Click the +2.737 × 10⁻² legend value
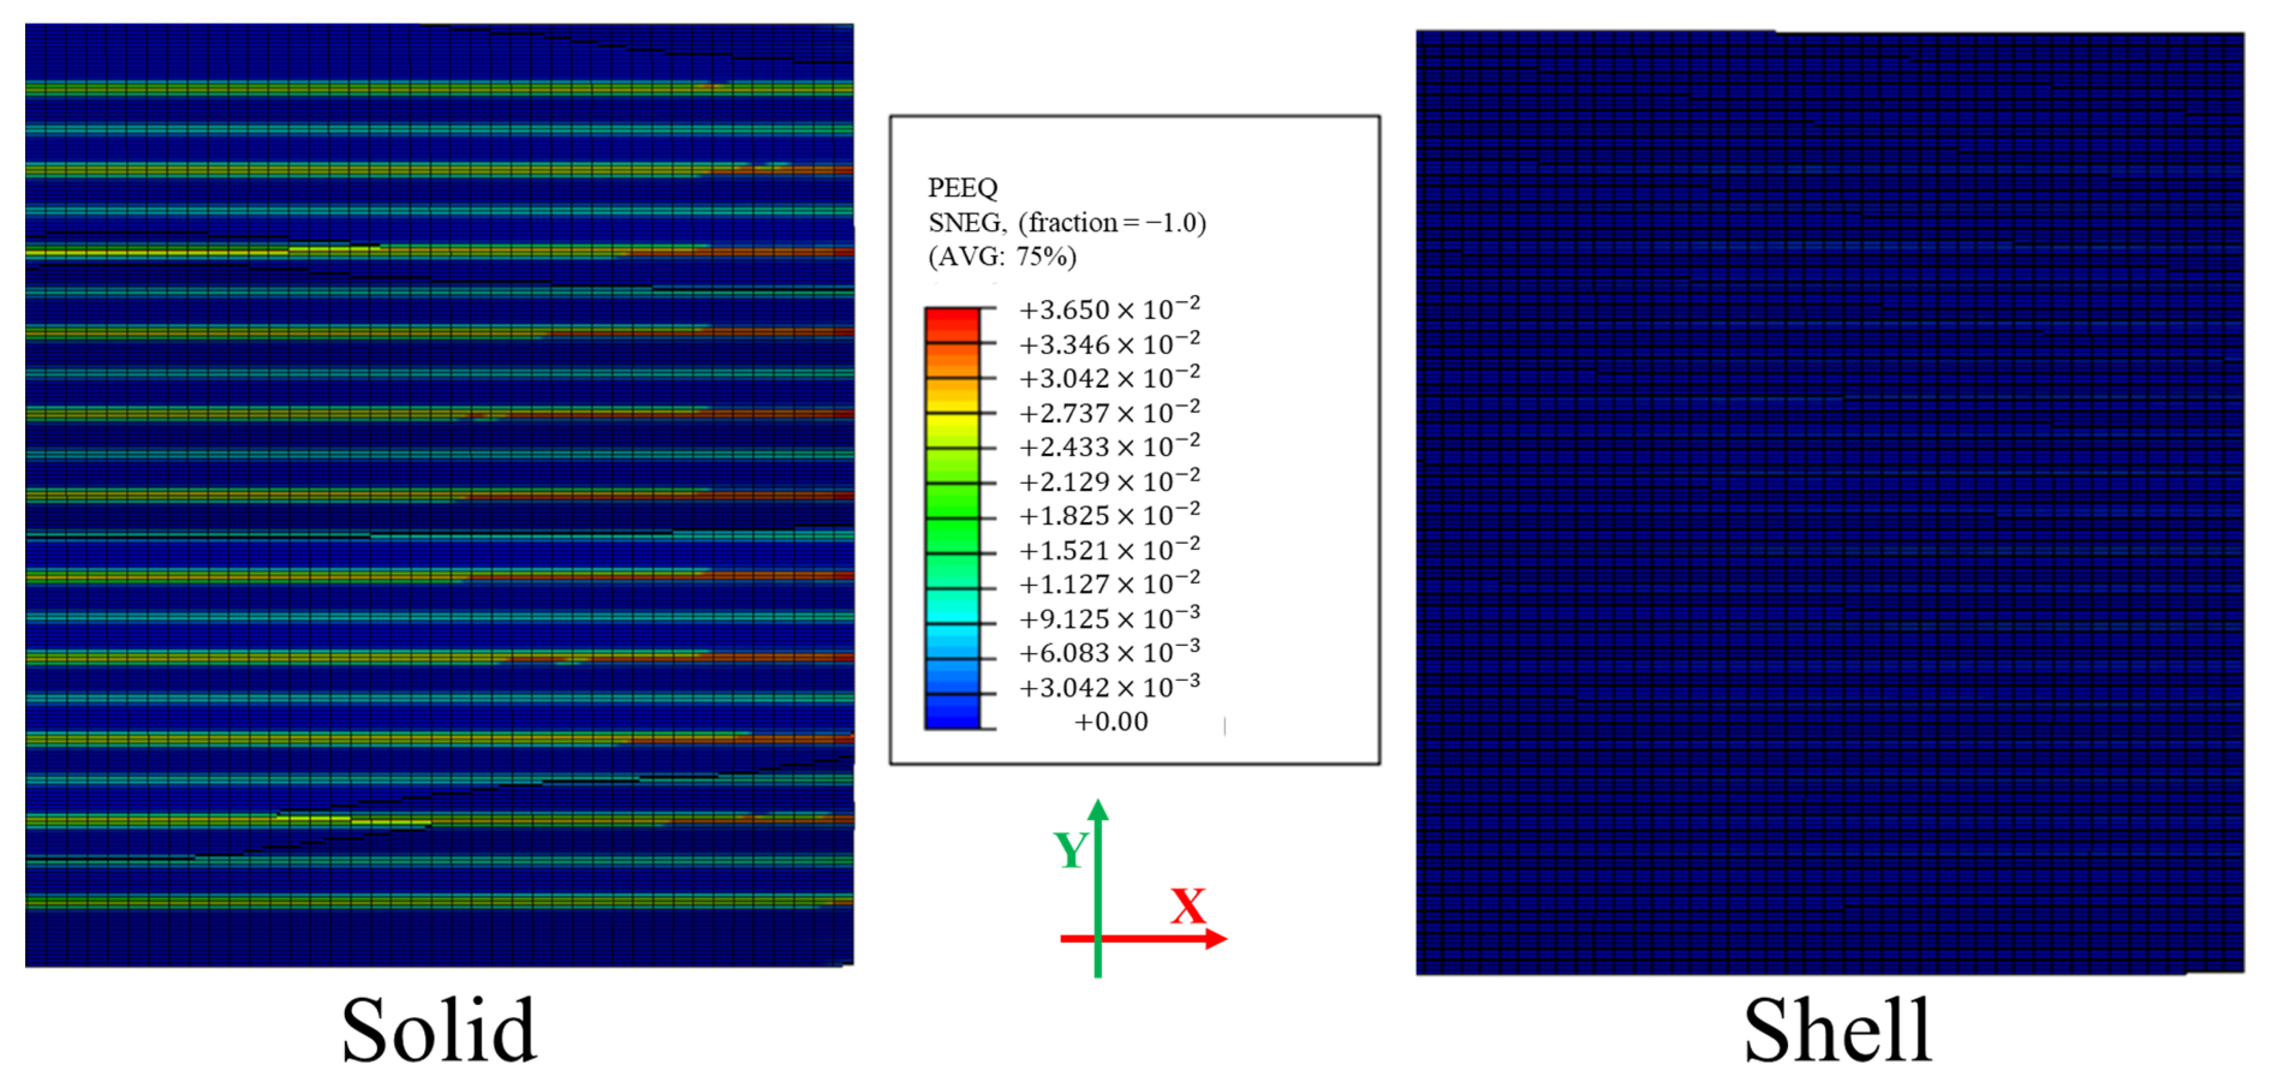Image resolution: width=2271 pixels, height=1091 pixels. click(1109, 413)
